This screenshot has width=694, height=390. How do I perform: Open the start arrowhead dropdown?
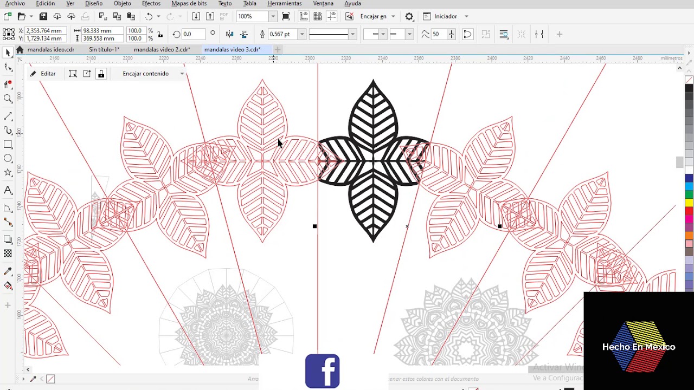point(383,34)
